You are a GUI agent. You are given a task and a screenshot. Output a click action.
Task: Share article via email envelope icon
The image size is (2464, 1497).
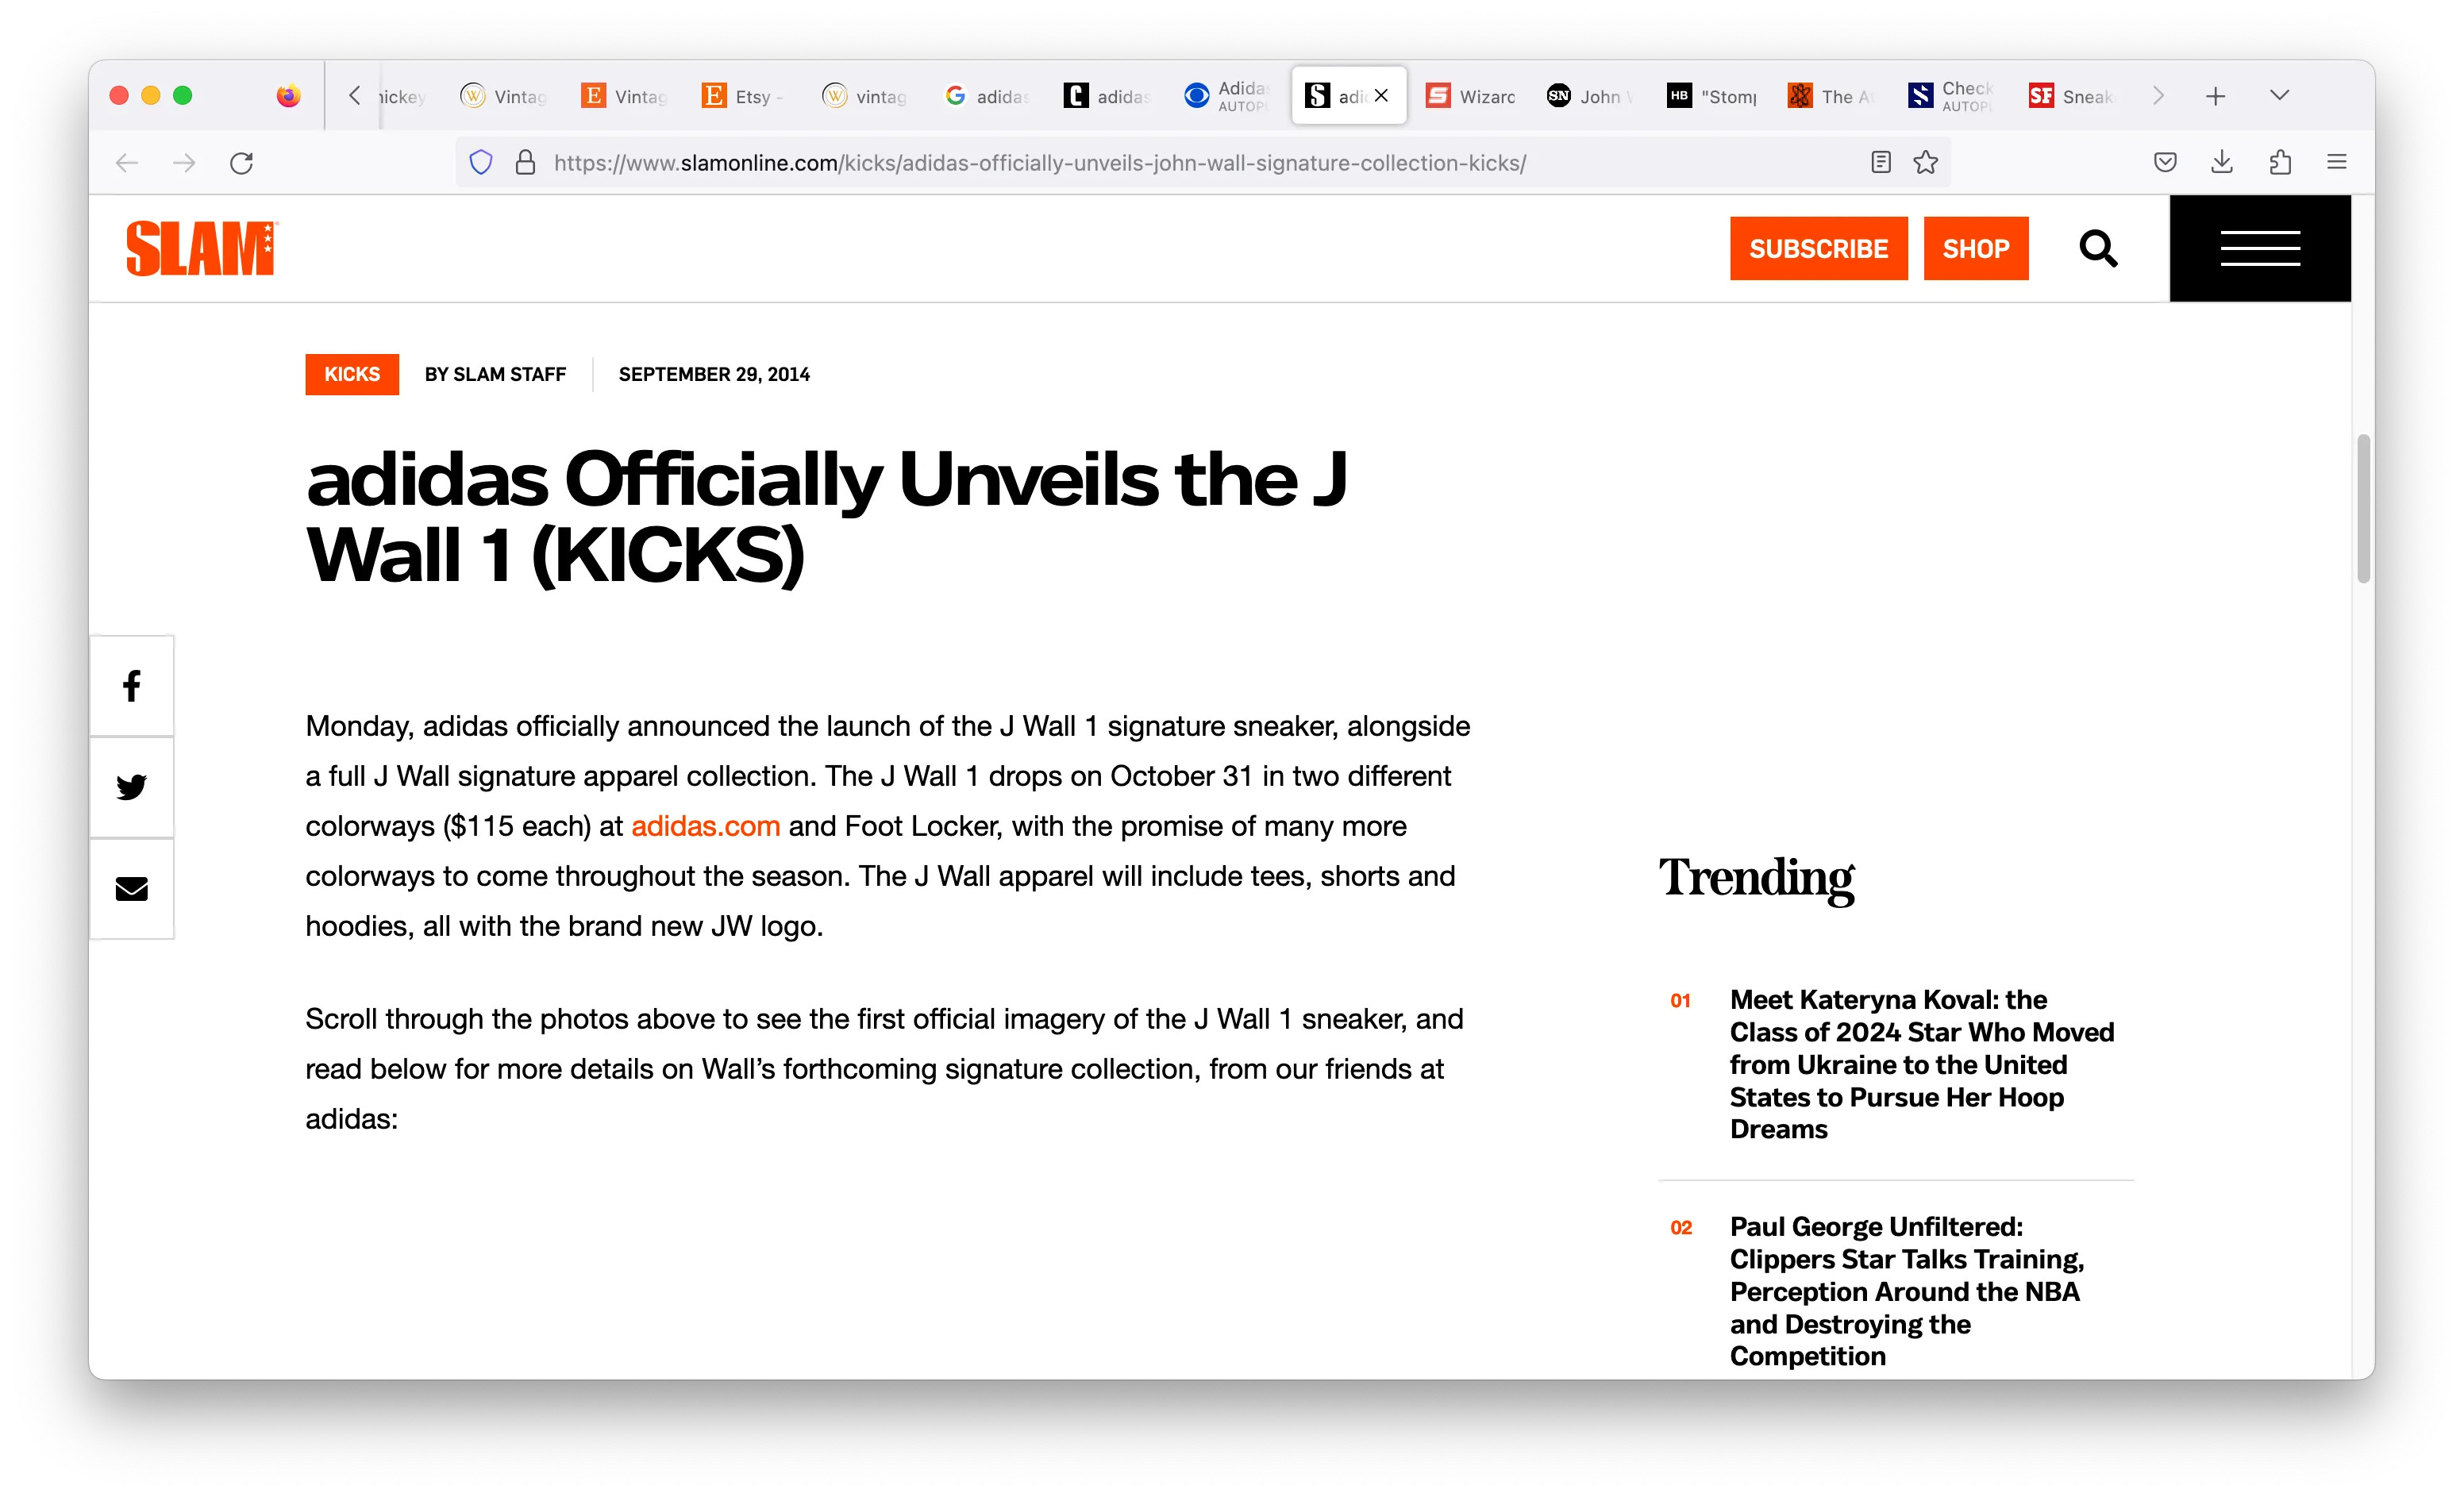[x=131, y=888]
